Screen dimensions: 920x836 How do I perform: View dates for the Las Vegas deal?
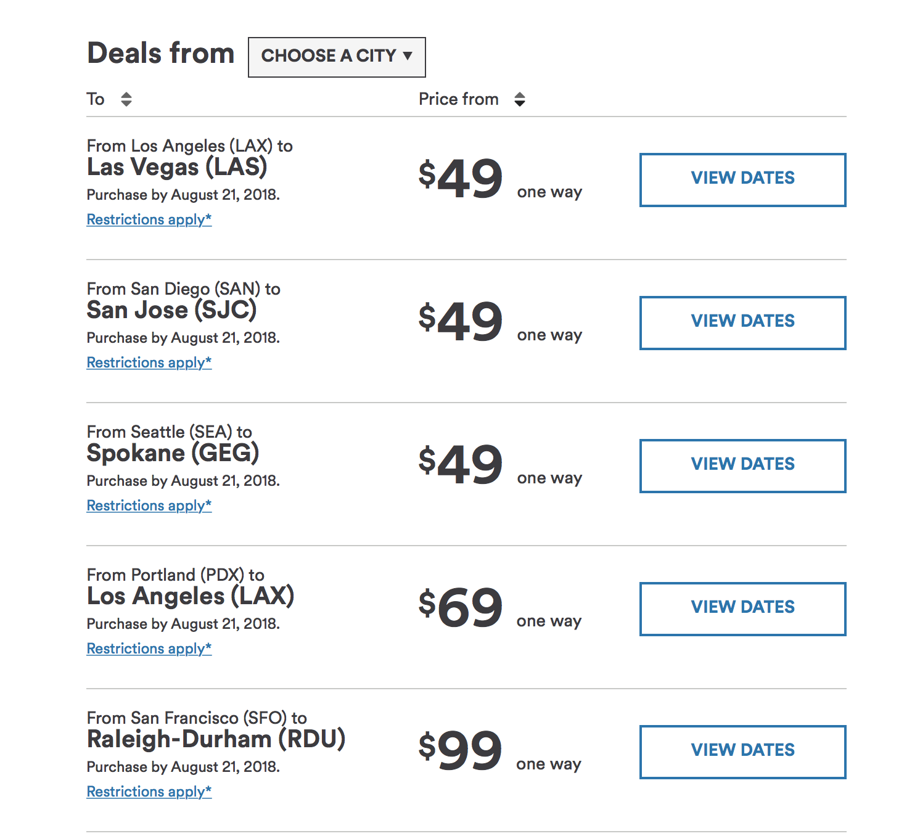click(x=742, y=179)
